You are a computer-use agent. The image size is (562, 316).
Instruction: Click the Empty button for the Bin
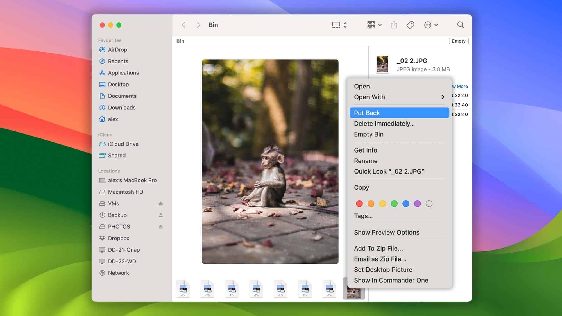(x=459, y=41)
